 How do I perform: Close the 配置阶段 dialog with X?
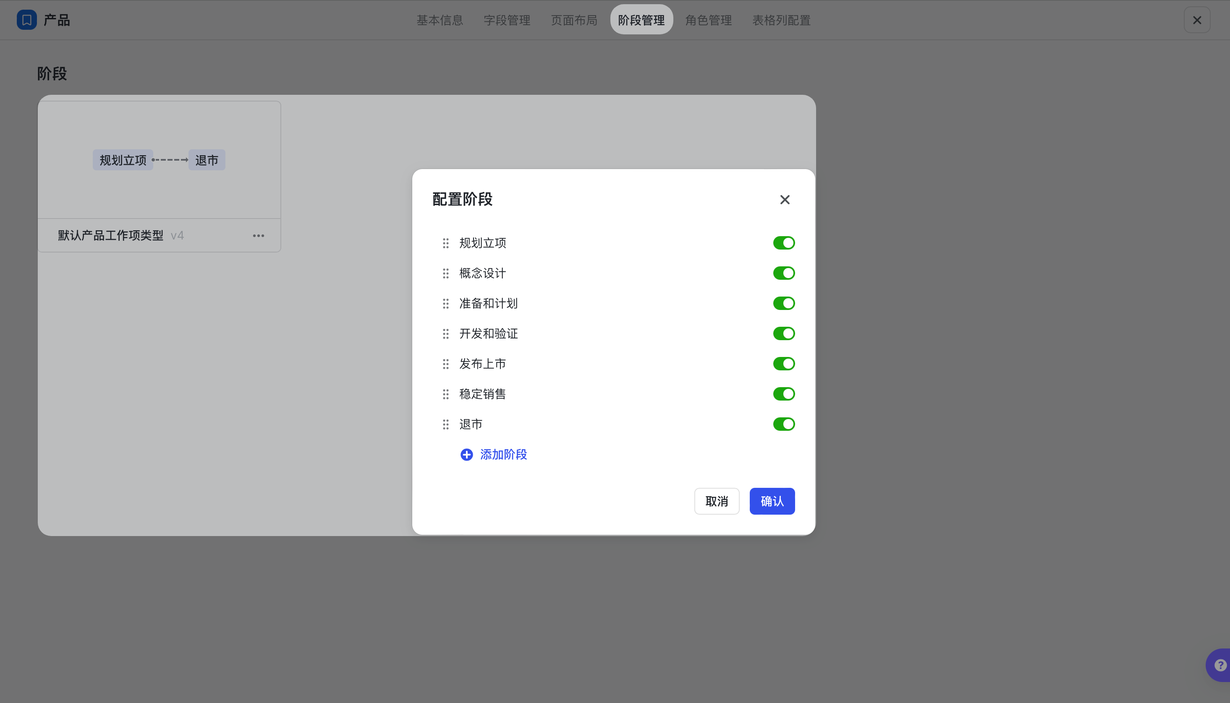(785, 199)
